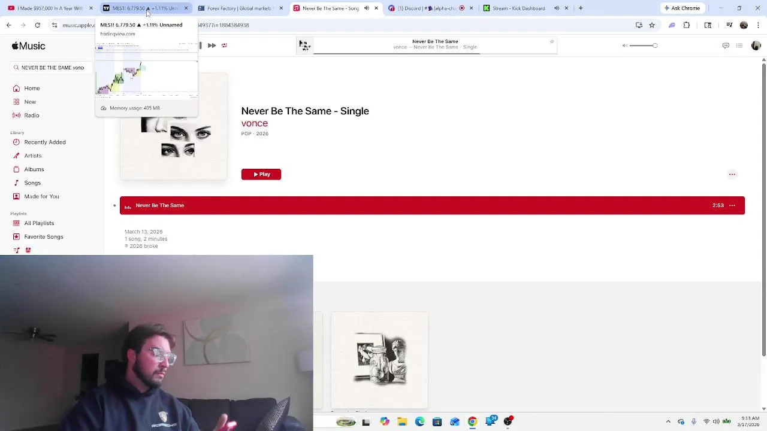The height and width of the screenshot is (431, 767).
Task: Show hidden system tray icons
Action: click(x=668, y=422)
